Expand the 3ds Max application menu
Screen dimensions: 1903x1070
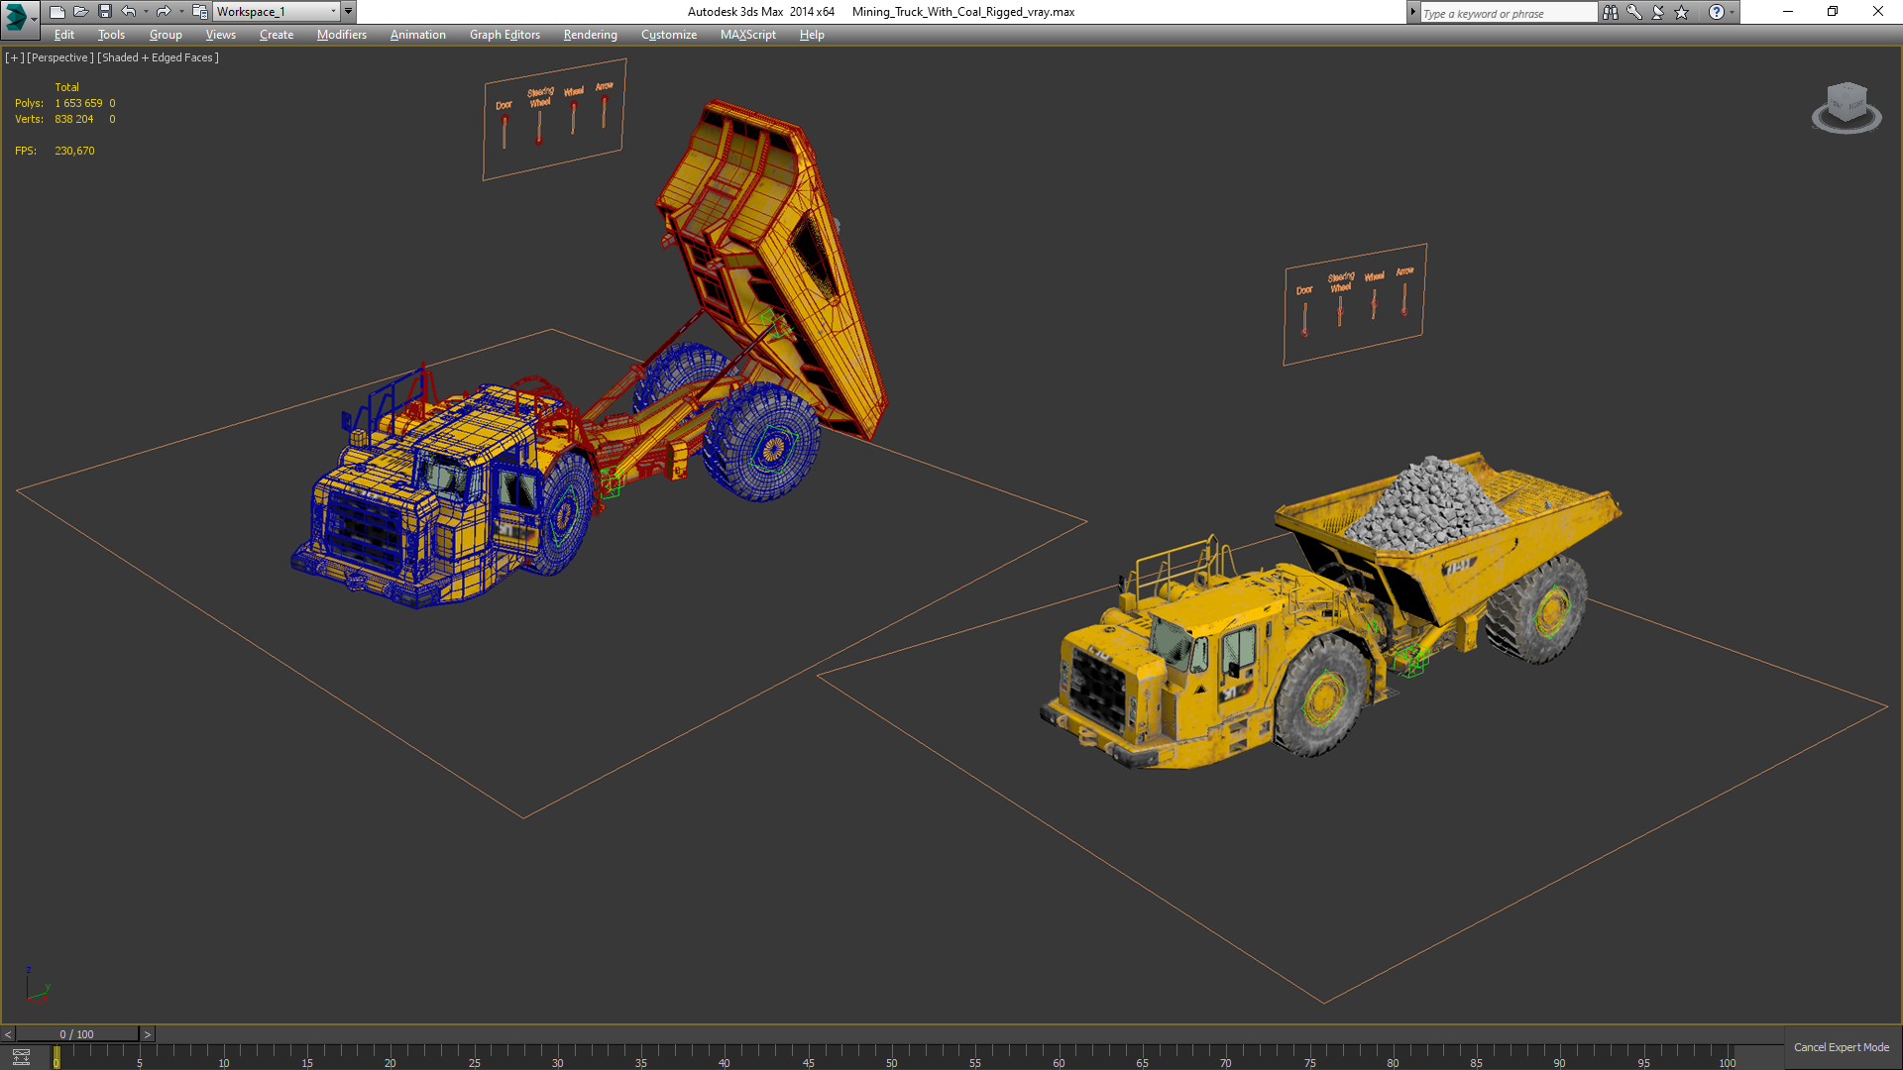[x=18, y=16]
